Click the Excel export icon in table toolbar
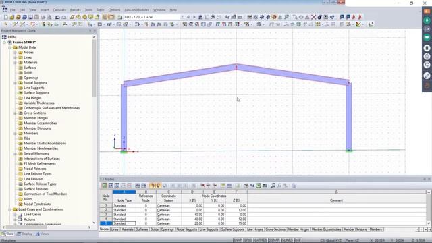 coord(259,186)
